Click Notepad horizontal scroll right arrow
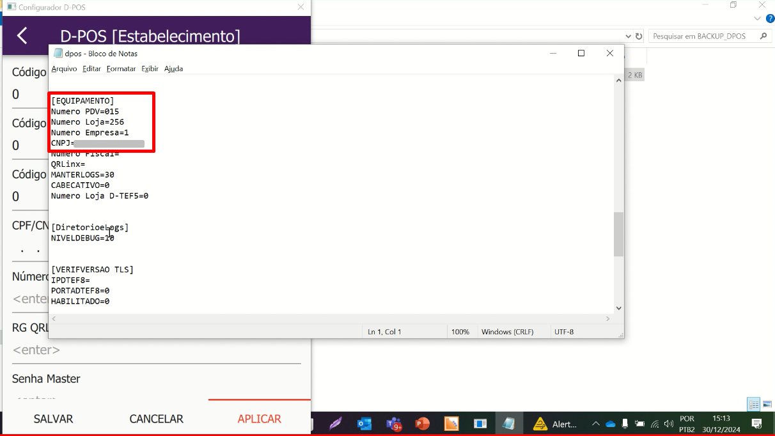This screenshot has height=436, width=775. click(x=608, y=318)
